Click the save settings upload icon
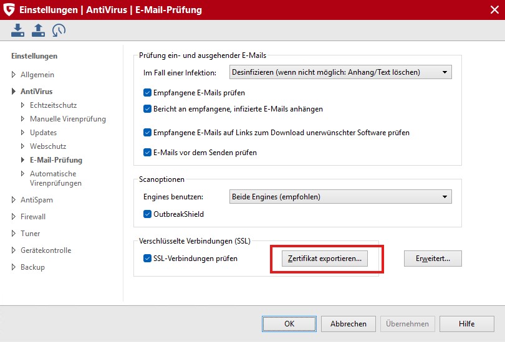The height and width of the screenshot is (342, 505). pos(38,31)
